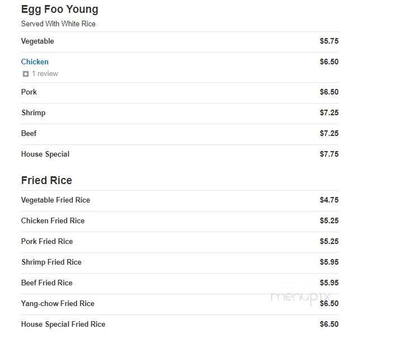
Task: Select the Beef Fried Rice item
Action: (47, 283)
